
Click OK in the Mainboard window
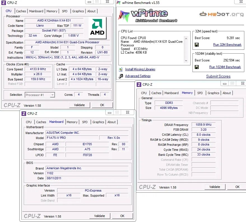122,216
